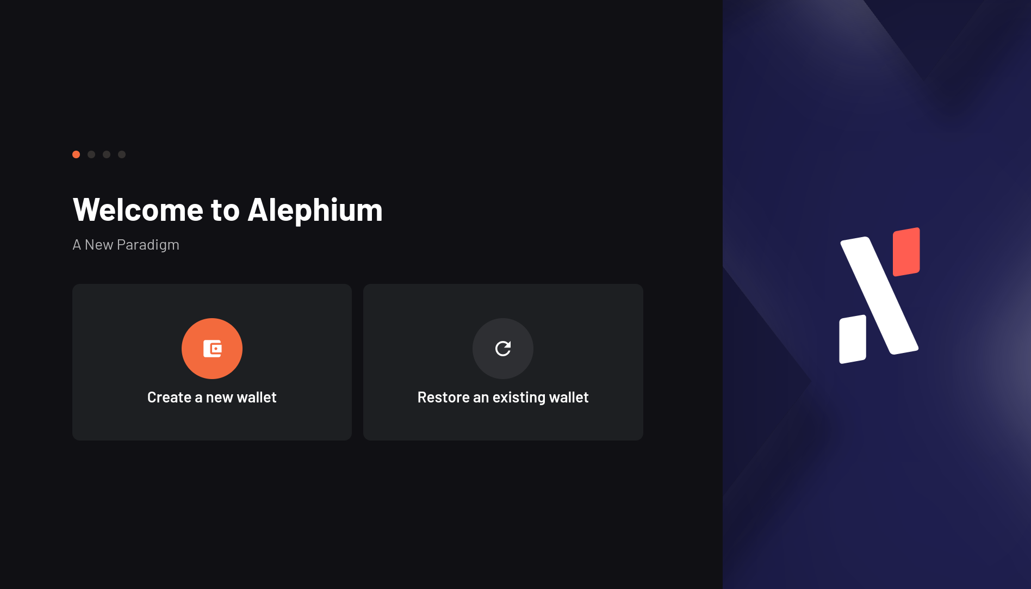This screenshot has height=589, width=1031.
Task: Click the orange wallet icon
Action: pyautogui.click(x=212, y=349)
